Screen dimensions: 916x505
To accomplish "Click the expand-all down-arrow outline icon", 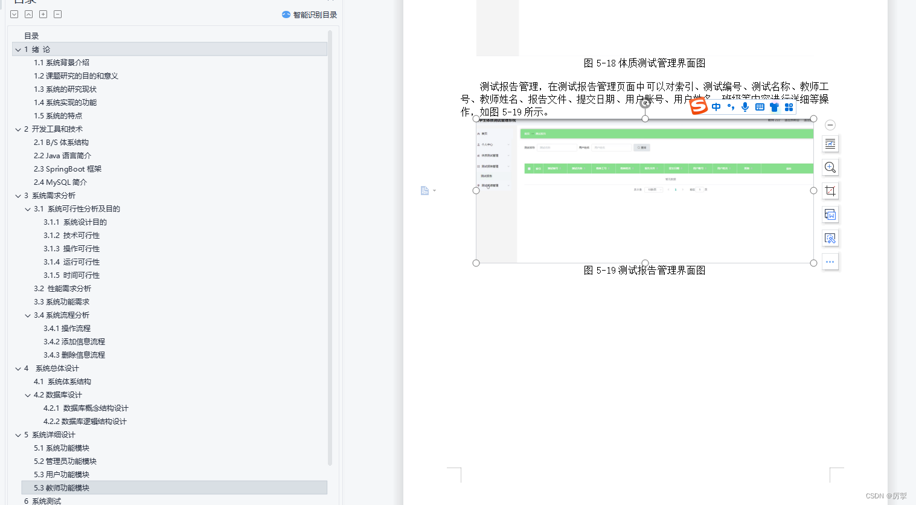I will 14,14.
